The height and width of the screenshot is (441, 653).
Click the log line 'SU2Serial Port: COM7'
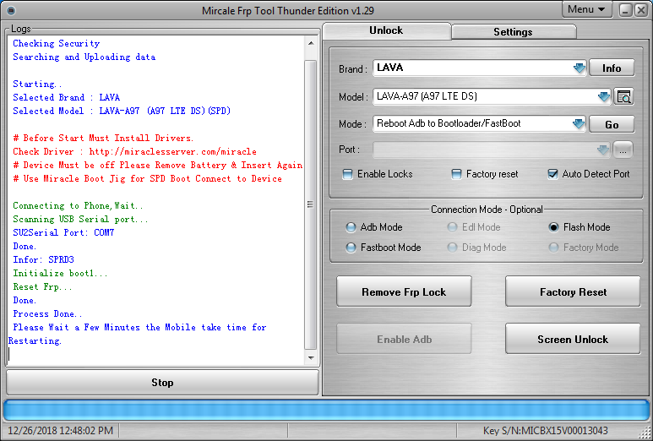pos(63,233)
